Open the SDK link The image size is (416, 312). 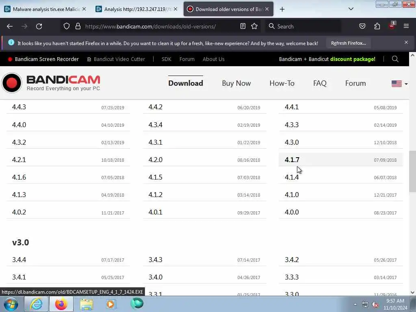point(166,59)
